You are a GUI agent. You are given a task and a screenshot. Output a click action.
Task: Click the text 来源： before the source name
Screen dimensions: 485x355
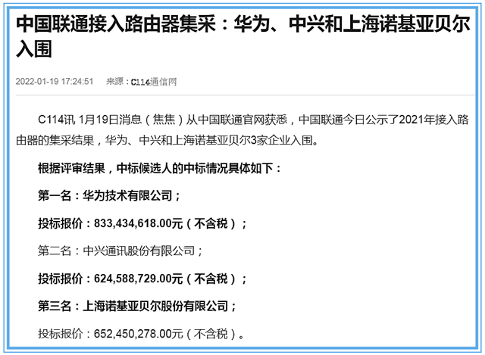coord(118,82)
